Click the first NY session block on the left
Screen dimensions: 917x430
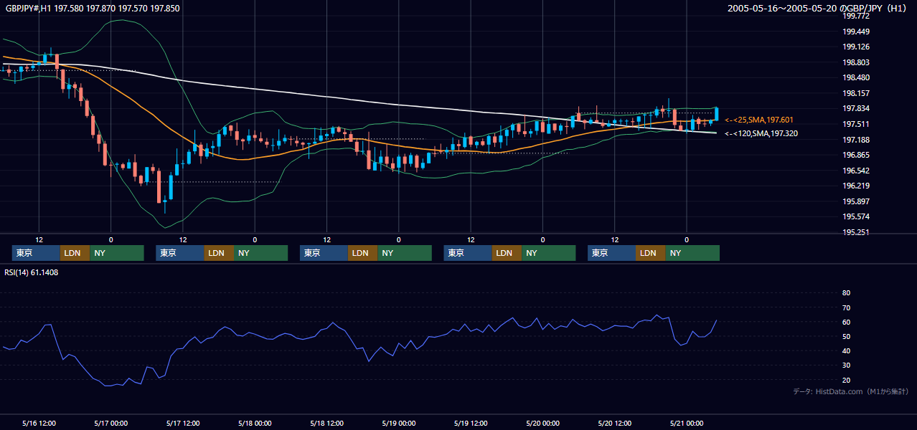(116, 253)
